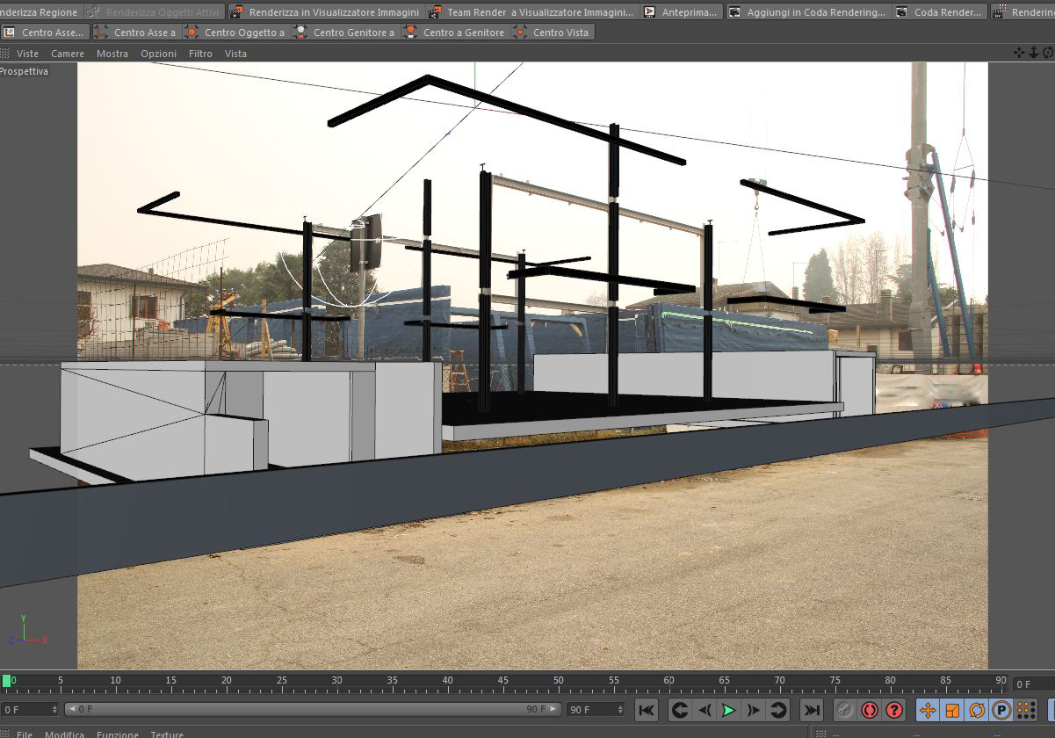The image size is (1055, 738).
Task: Click the green Play Forwards button
Action: click(728, 710)
